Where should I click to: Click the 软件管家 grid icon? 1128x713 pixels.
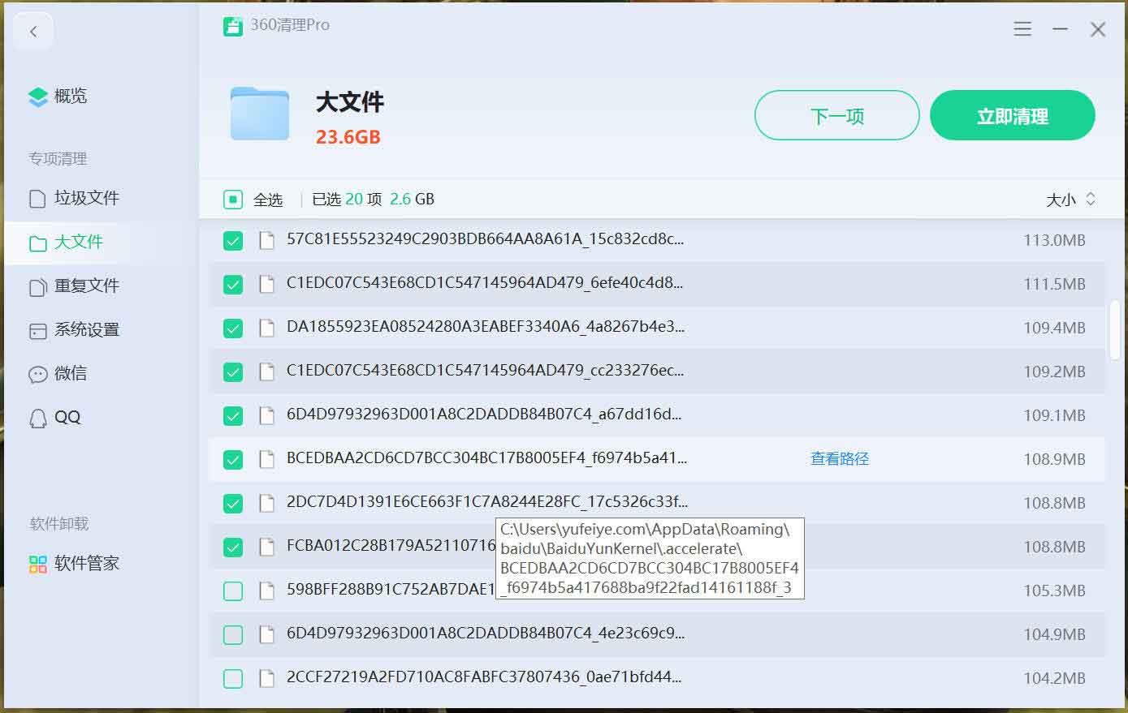coord(38,564)
